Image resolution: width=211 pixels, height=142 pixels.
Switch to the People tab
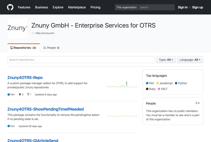(51, 48)
